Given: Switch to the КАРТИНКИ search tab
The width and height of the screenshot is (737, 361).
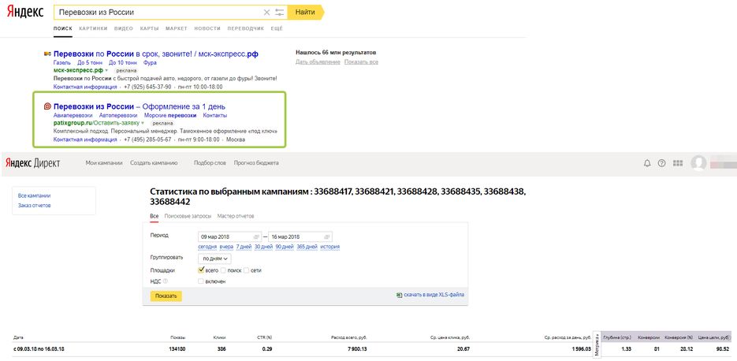Looking at the screenshot, I should 93,28.
